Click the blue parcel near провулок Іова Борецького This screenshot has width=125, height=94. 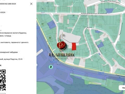point(109,11)
